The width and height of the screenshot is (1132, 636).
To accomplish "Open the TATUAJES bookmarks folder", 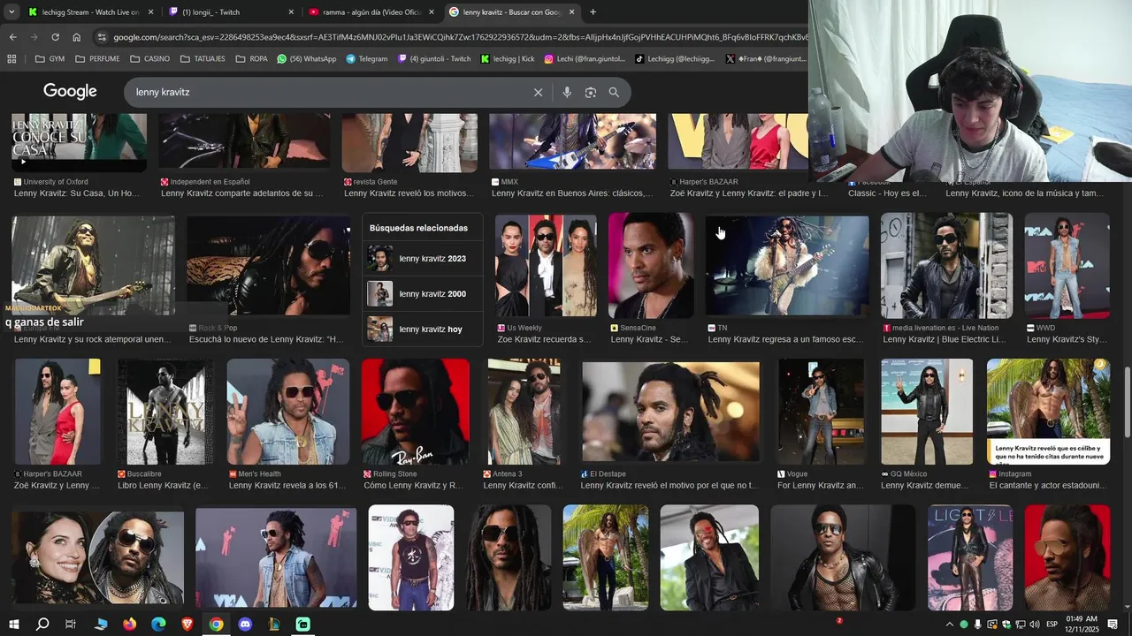I will (202, 59).
